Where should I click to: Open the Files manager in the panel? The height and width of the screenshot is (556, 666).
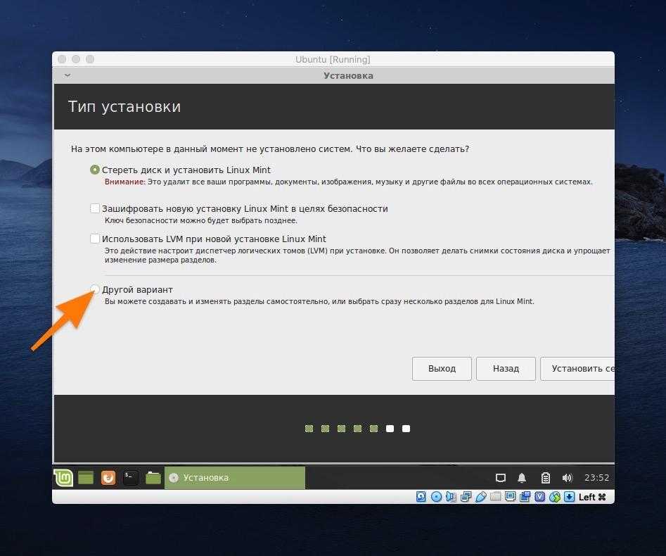tap(153, 478)
